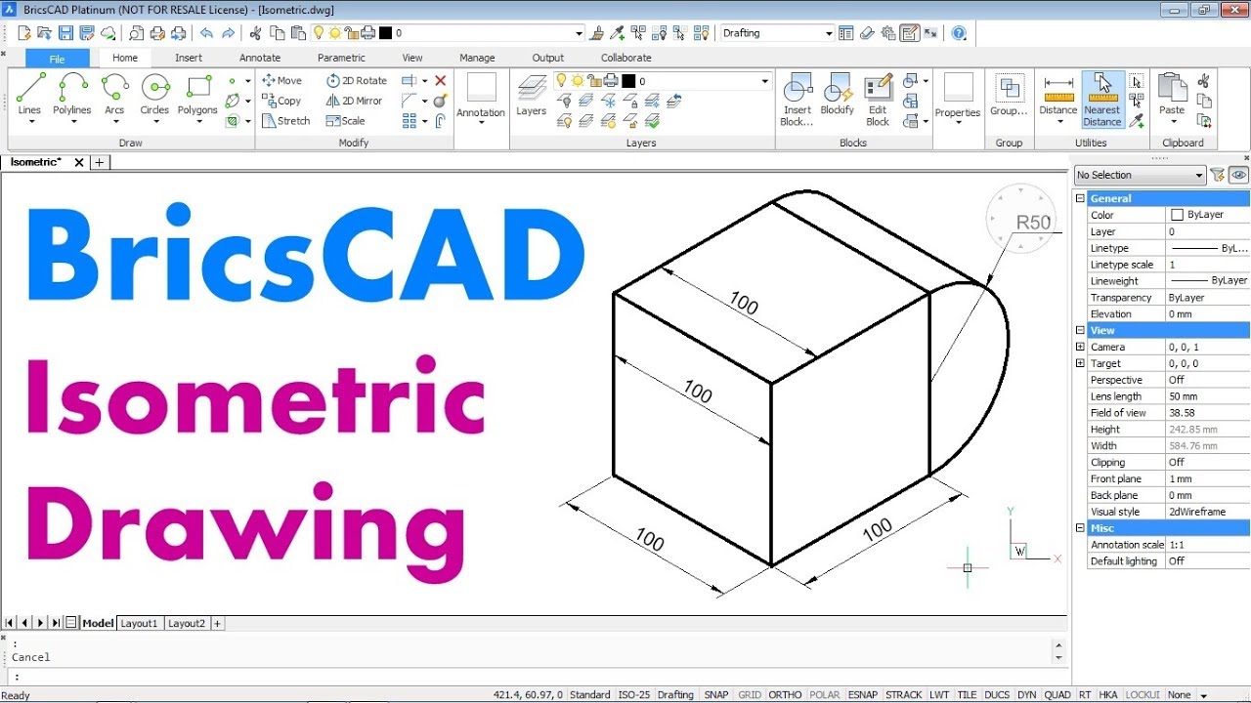Toggle QUAD in status bar

point(1057,695)
